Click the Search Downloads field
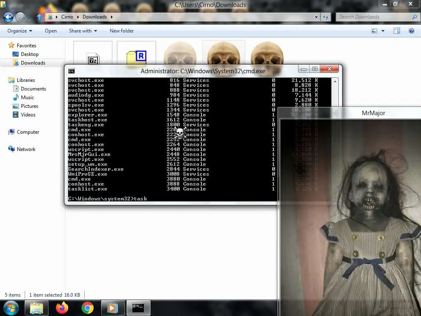Screen dimensions: 421x316 pos(374,17)
